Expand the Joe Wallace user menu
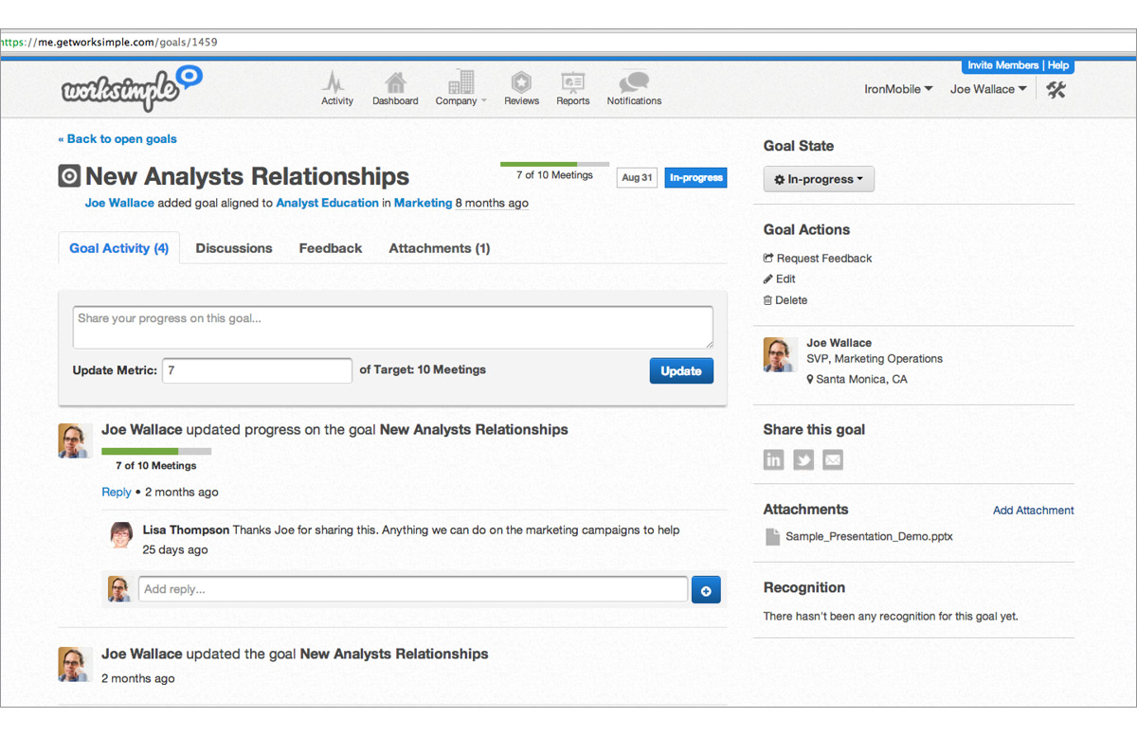Viewport: 1137px width, 736px height. click(x=988, y=89)
